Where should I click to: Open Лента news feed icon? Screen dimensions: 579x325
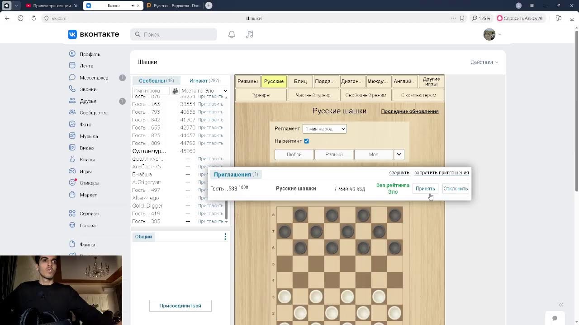[72, 65]
